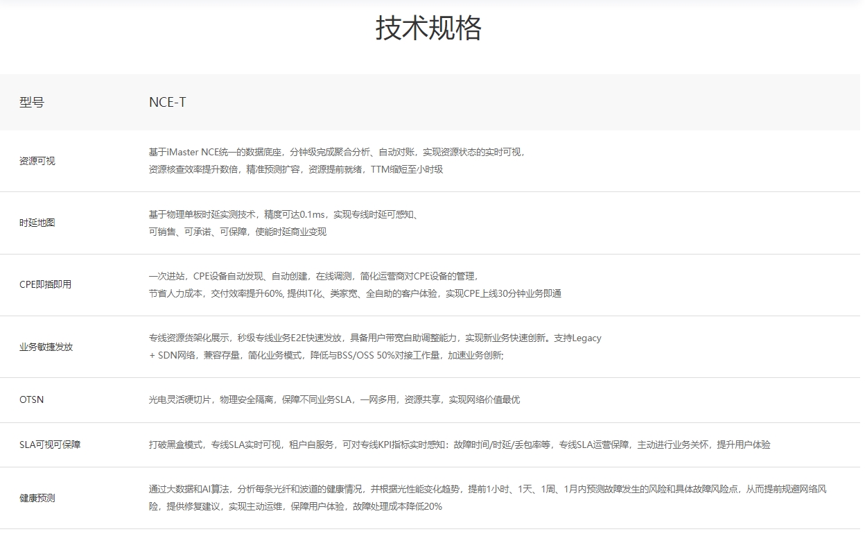Click the line 可销售、可承诺、可保障
The image size is (865, 534).
[238, 232]
